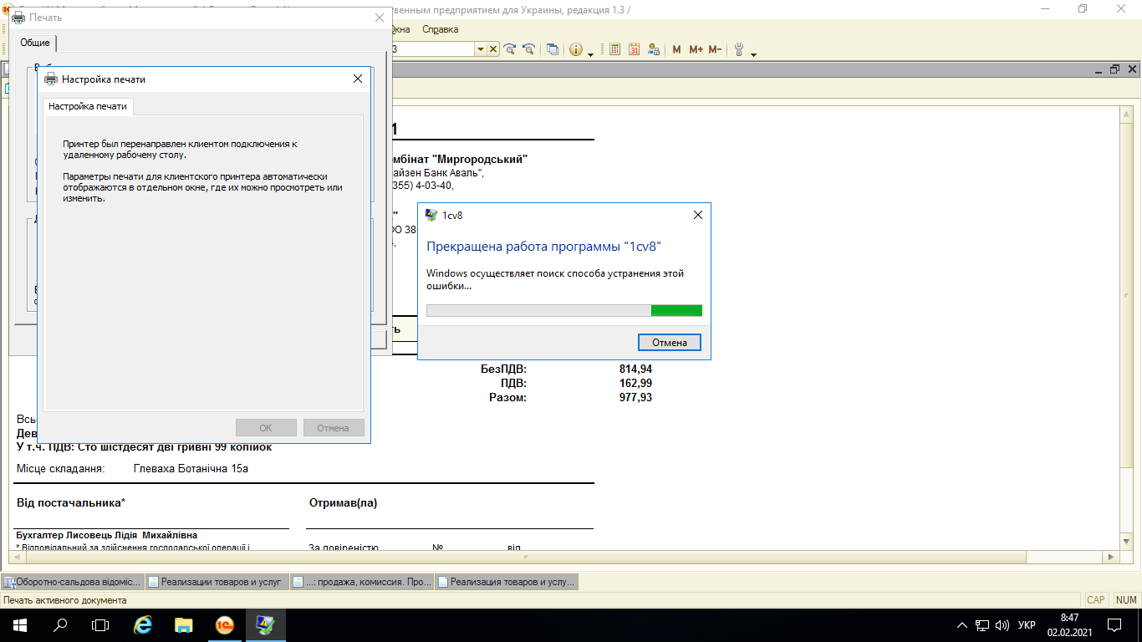Viewport: 1142px width, 642px height.
Task: Click the M+ memory add button
Action: tap(696, 49)
